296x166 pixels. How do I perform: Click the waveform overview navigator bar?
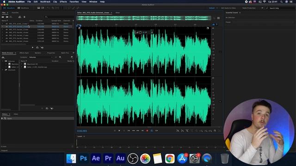tap(144, 18)
